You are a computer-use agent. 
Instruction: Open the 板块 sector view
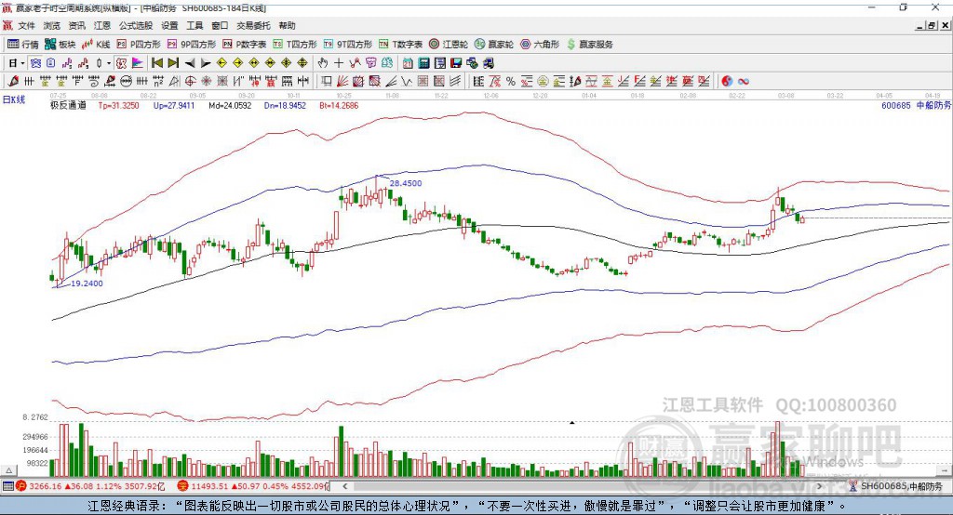click(x=60, y=45)
